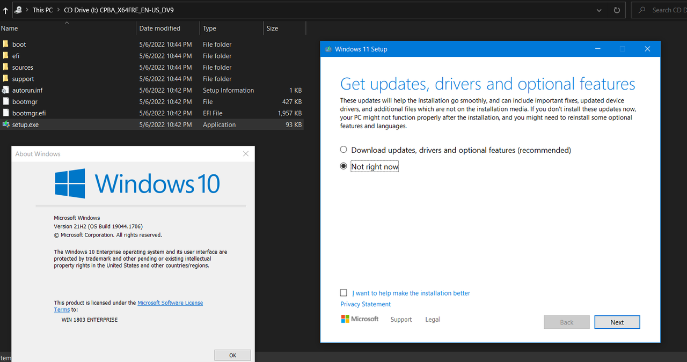Click the WIN 1803 ENTERPRISE licensee text
The height and width of the screenshot is (362, 687).
[90, 320]
